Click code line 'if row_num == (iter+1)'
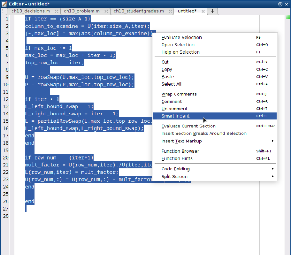This screenshot has width=291, height=255. (x=59, y=158)
